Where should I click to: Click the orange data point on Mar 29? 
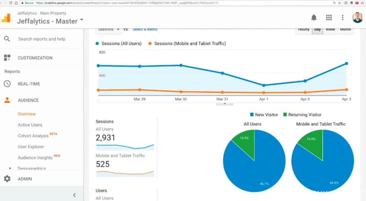(x=140, y=90)
